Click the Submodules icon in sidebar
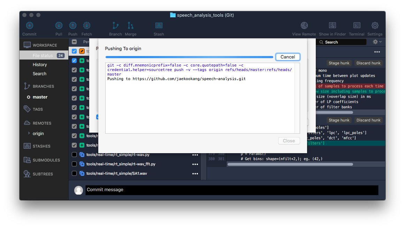Screen dimensions: 405x228 27,160
